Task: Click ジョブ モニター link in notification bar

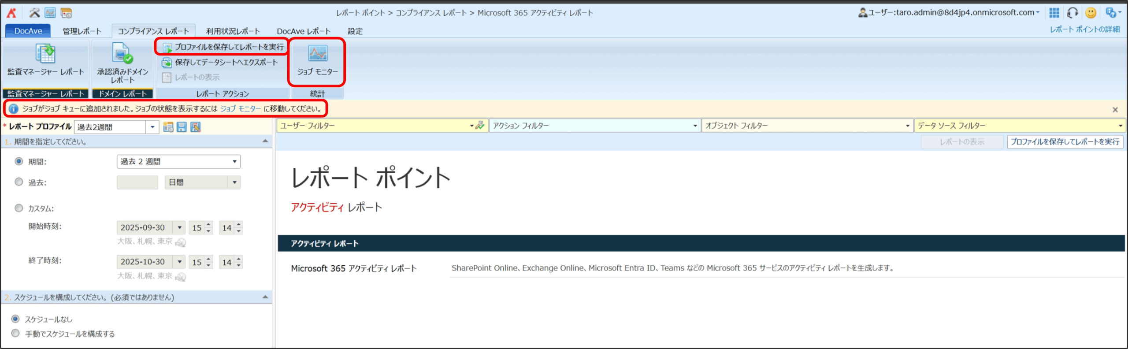Action: (x=240, y=109)
